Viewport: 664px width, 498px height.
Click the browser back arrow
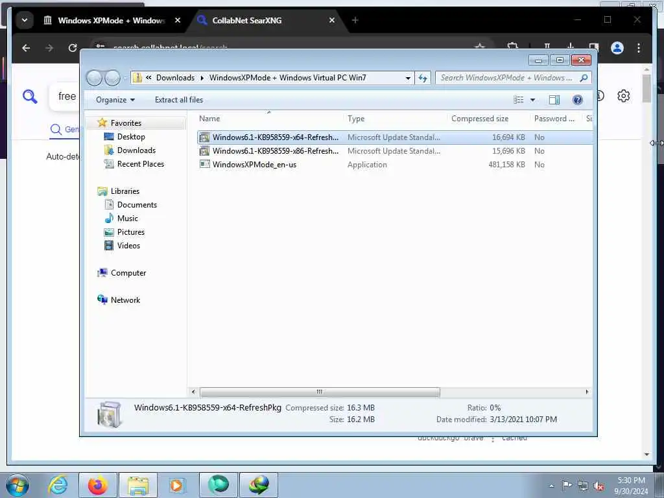[x=26, y=48]
